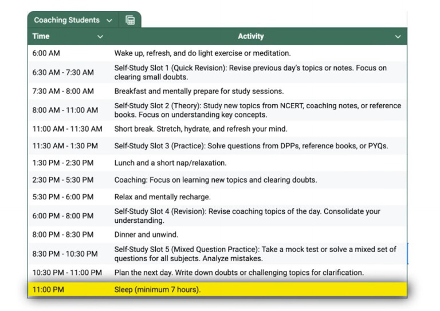Select the 2:30 PM - 5:30 PM cell

(69, 180)
